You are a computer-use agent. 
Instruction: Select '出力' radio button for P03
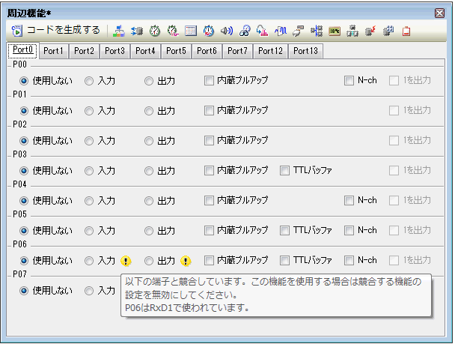pos(149,170)
